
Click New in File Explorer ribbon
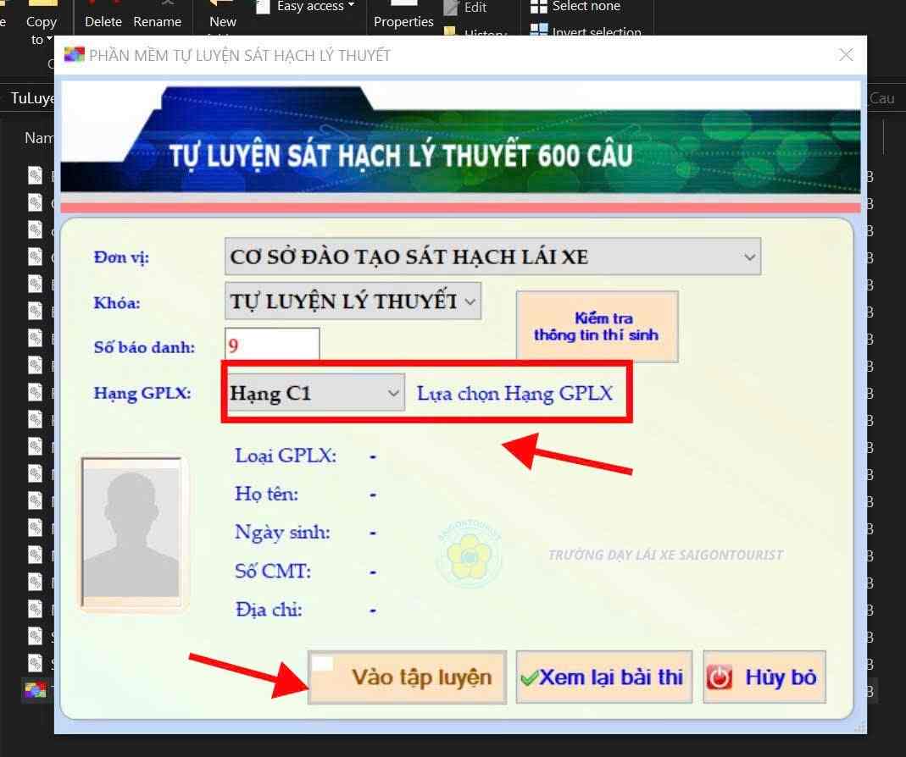tap(222, 22)
